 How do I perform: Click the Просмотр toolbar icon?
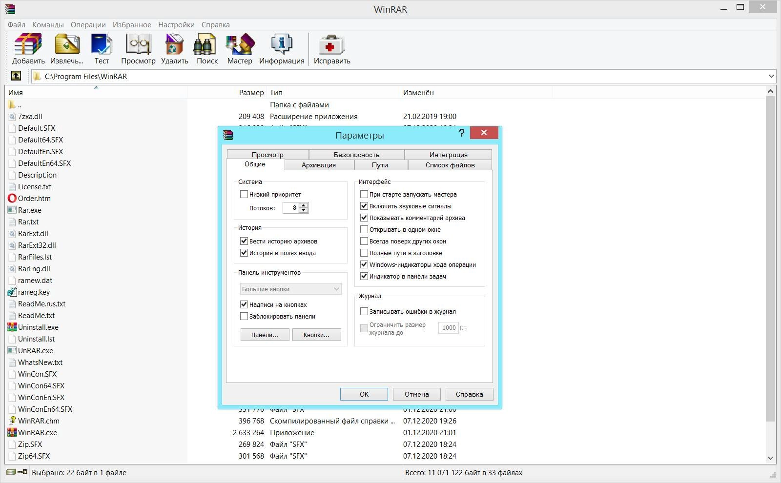pos(139,44)
